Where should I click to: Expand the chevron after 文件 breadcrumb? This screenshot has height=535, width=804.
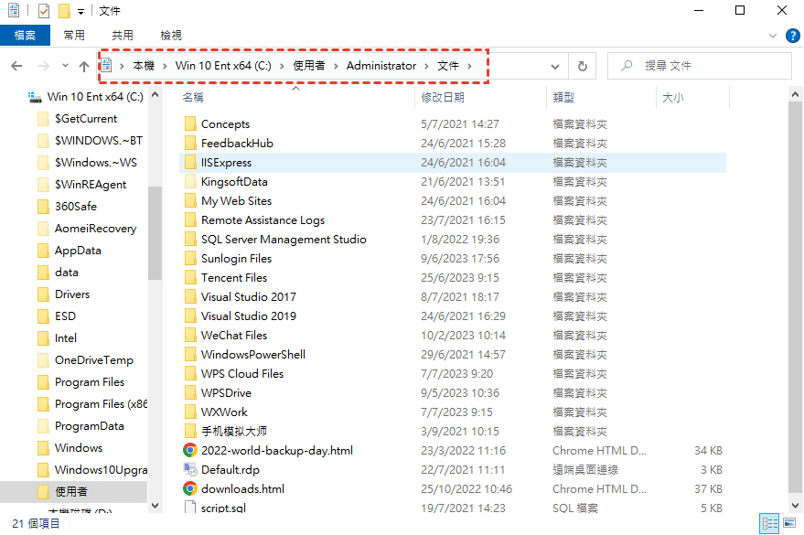tap(469, 66)
